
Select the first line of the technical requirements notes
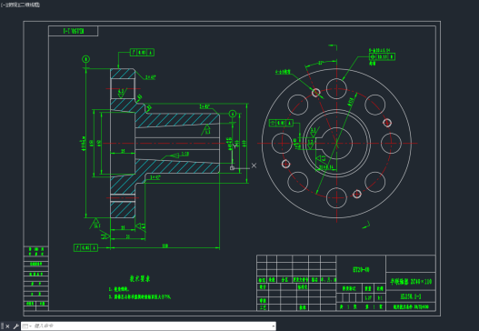(119, 289)
